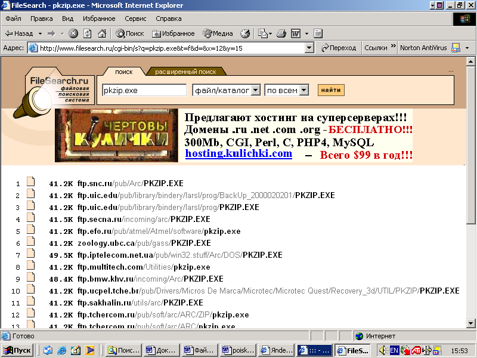
Task: Open the Norton AntiVirus dropdown arrow
Action: [467, 48]
